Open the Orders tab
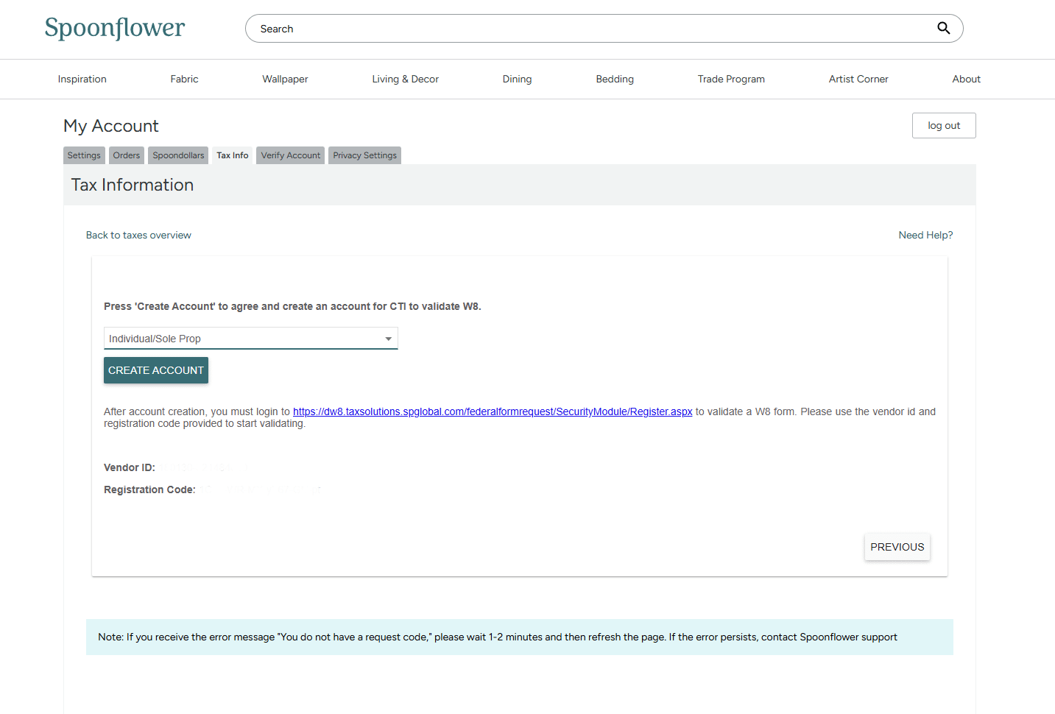Screen dimensions: 1055x714 tap(127, 155)
